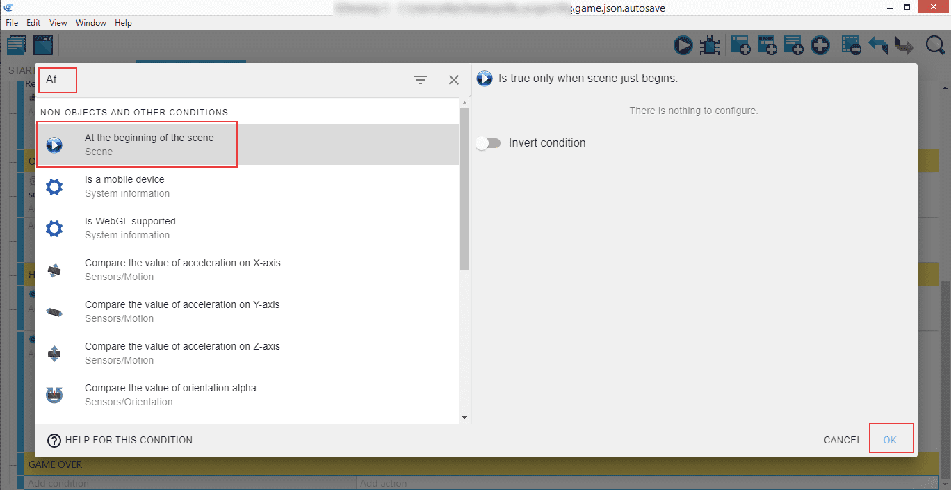Screen dimensions: 951x490
Task: Click the preview play icon in toolbar
Action: pos(683,46)
